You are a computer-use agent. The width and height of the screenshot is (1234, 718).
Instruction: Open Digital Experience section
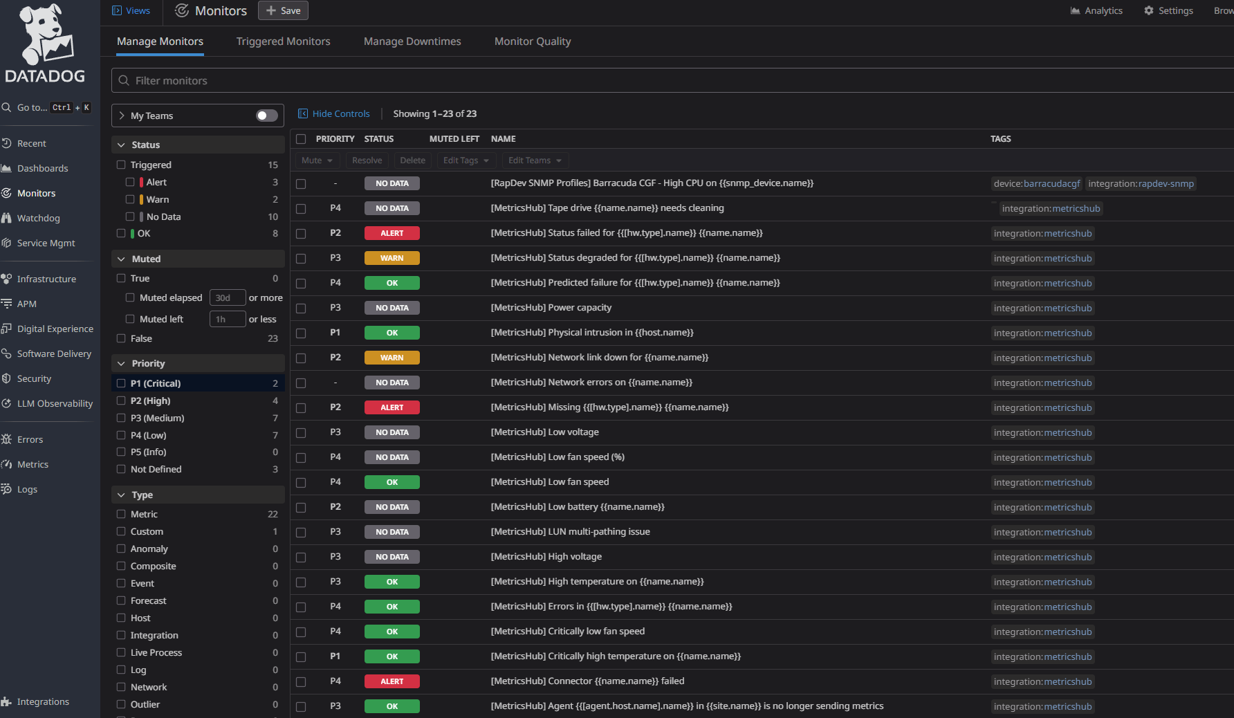click(55, 329)
